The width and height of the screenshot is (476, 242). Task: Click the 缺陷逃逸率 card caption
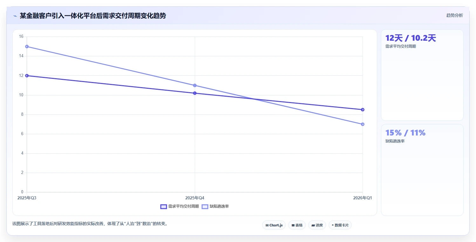click(395, 141)
